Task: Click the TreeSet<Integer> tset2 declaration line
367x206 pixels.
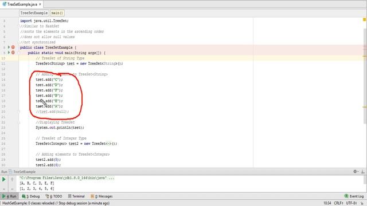Action: pyautogui.click(x=76, y=144)
